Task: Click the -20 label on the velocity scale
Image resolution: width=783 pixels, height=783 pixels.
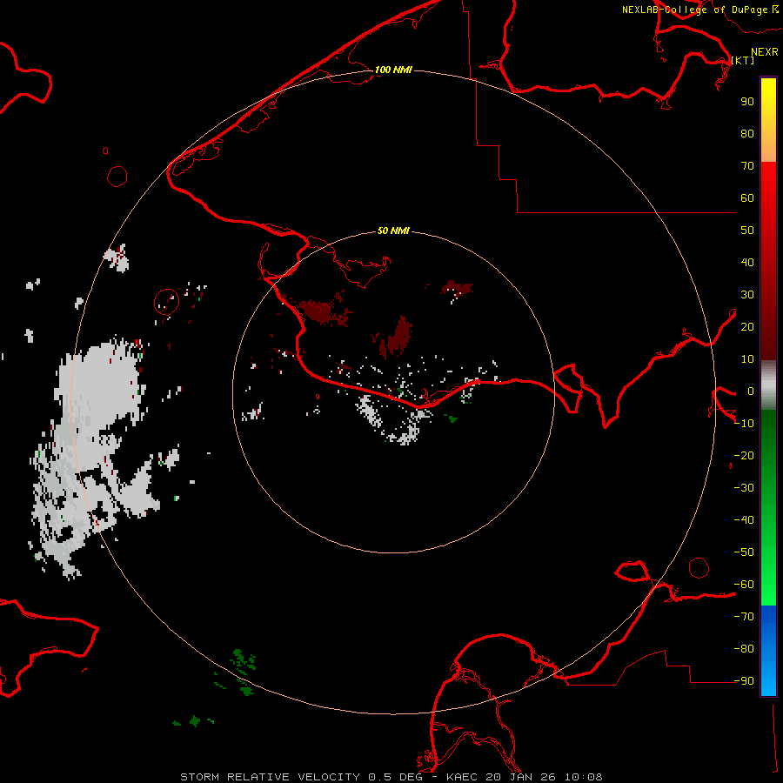Action: pos(744,456)
